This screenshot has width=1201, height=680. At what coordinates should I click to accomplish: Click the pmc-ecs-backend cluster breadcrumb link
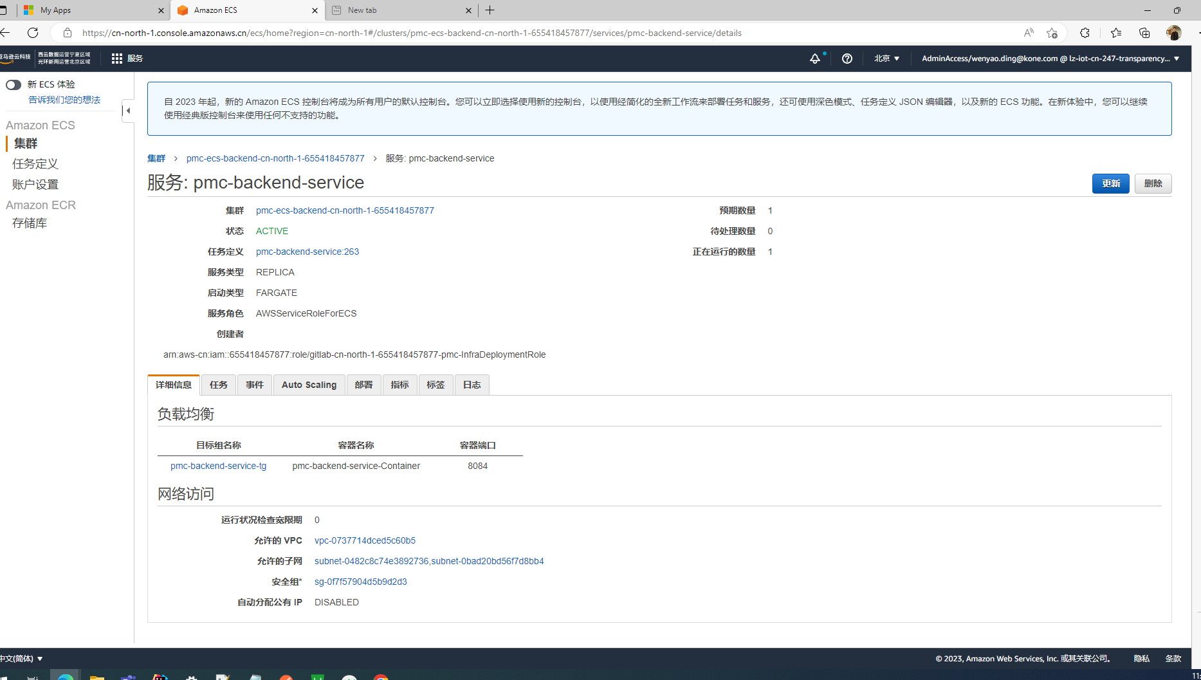(275, 158)
